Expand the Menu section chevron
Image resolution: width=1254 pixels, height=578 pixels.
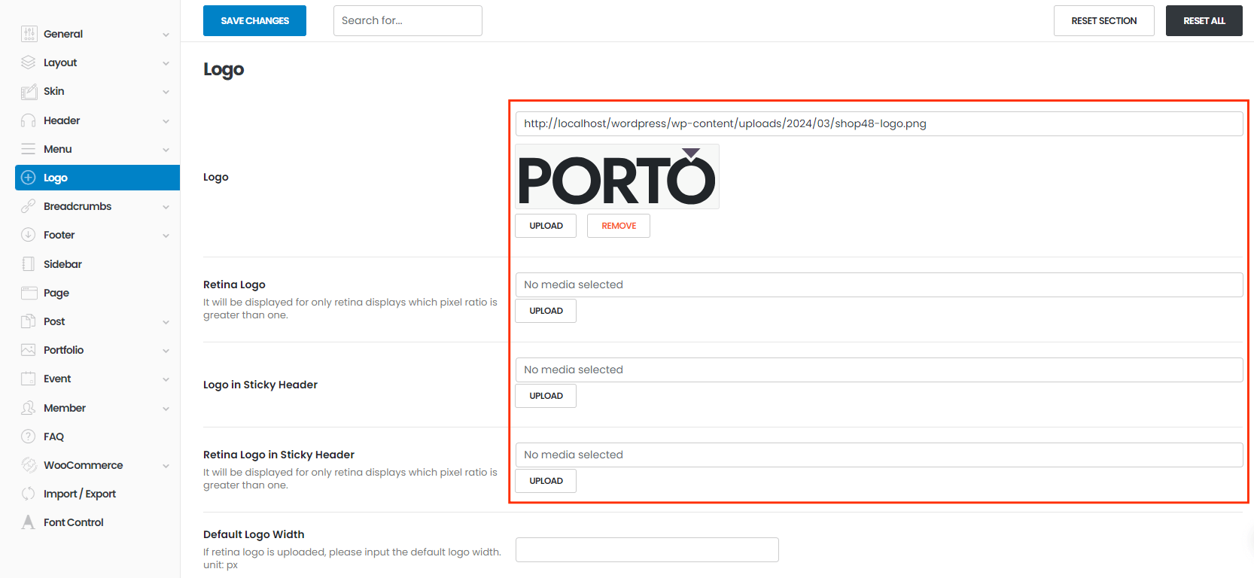(166, 150)
